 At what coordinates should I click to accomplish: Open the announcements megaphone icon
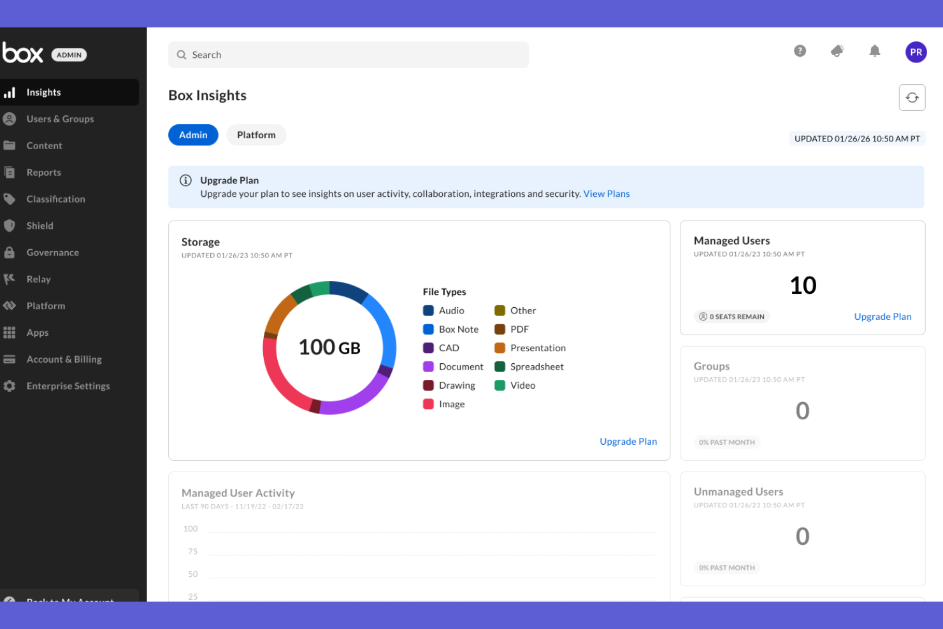coord(837,51)
